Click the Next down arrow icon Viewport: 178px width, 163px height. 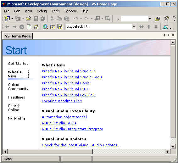pos(156,27)
